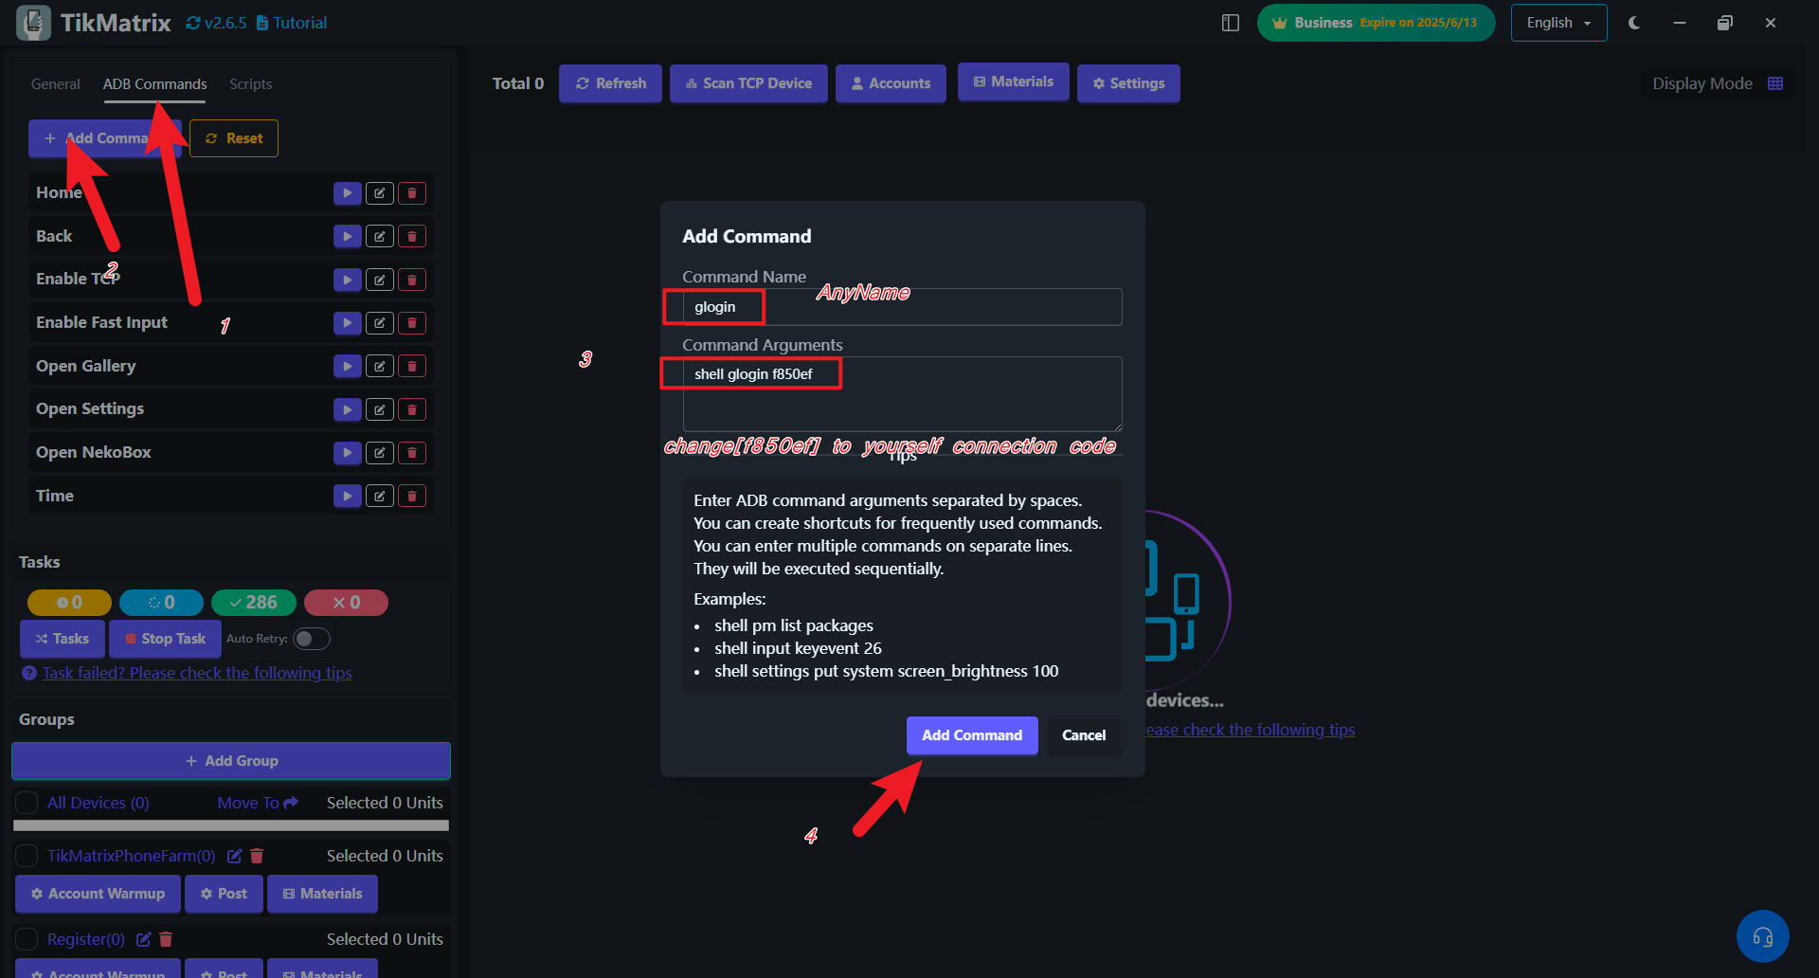Open the Materials toolbar button
Viewport: 1819px width, 978px height.
pos(1013,81)
